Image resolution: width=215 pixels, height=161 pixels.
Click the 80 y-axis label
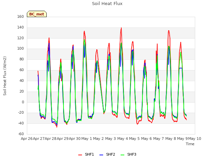pyautogui.click(x=21, y=59)
